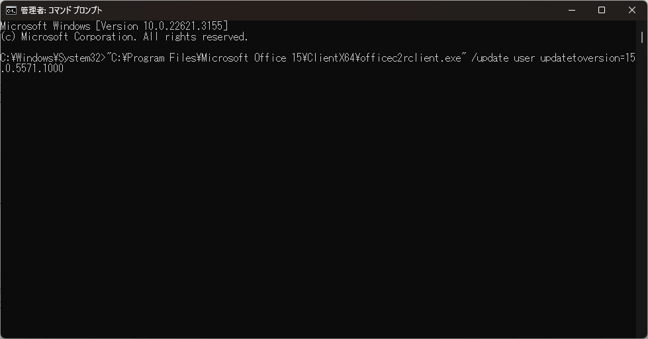The image size is (648, 339).
Task: Click the "/update" argument text
Action: [490, 58]
